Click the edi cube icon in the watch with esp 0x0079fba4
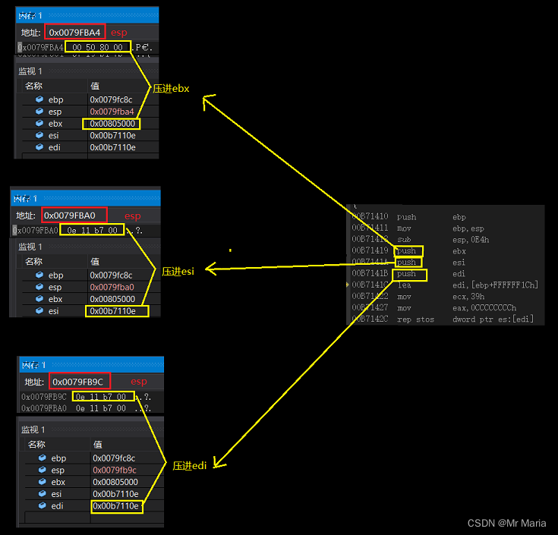The height and width of the screenshot is (535, 558). click(x=39, y=147)
